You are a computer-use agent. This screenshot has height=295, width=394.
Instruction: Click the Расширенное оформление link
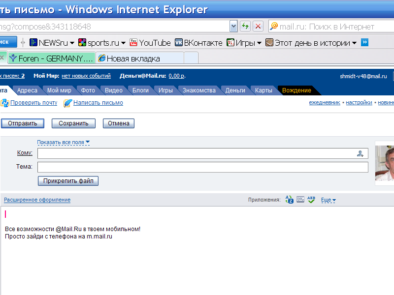pos(37,200)
